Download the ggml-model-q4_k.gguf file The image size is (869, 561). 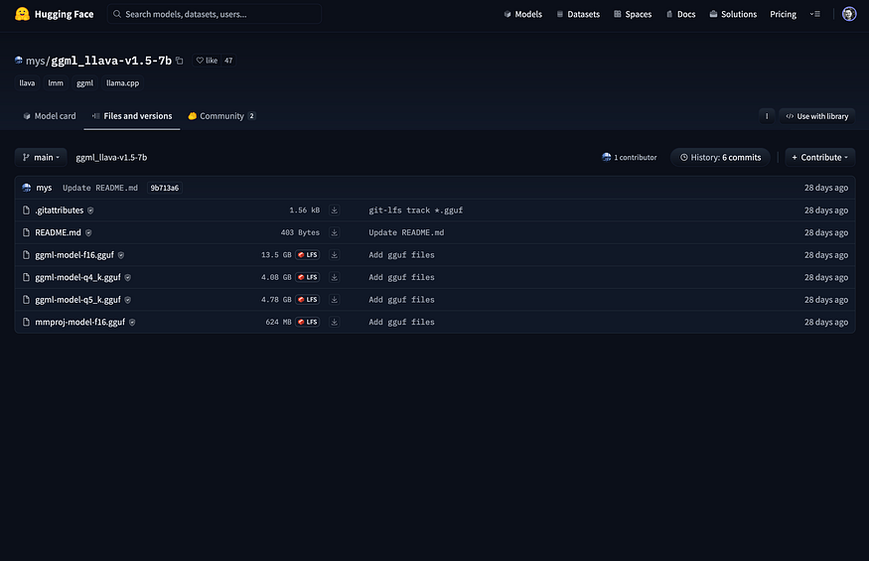pyautogui.click(x=334, y=277)
